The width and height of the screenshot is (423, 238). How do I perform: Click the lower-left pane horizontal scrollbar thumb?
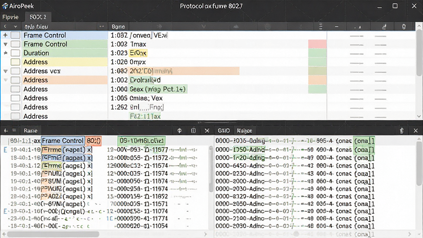pos(53,234)
